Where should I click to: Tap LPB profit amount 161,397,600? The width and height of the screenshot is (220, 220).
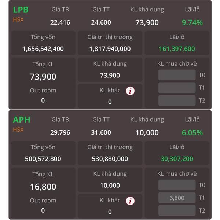177,49
